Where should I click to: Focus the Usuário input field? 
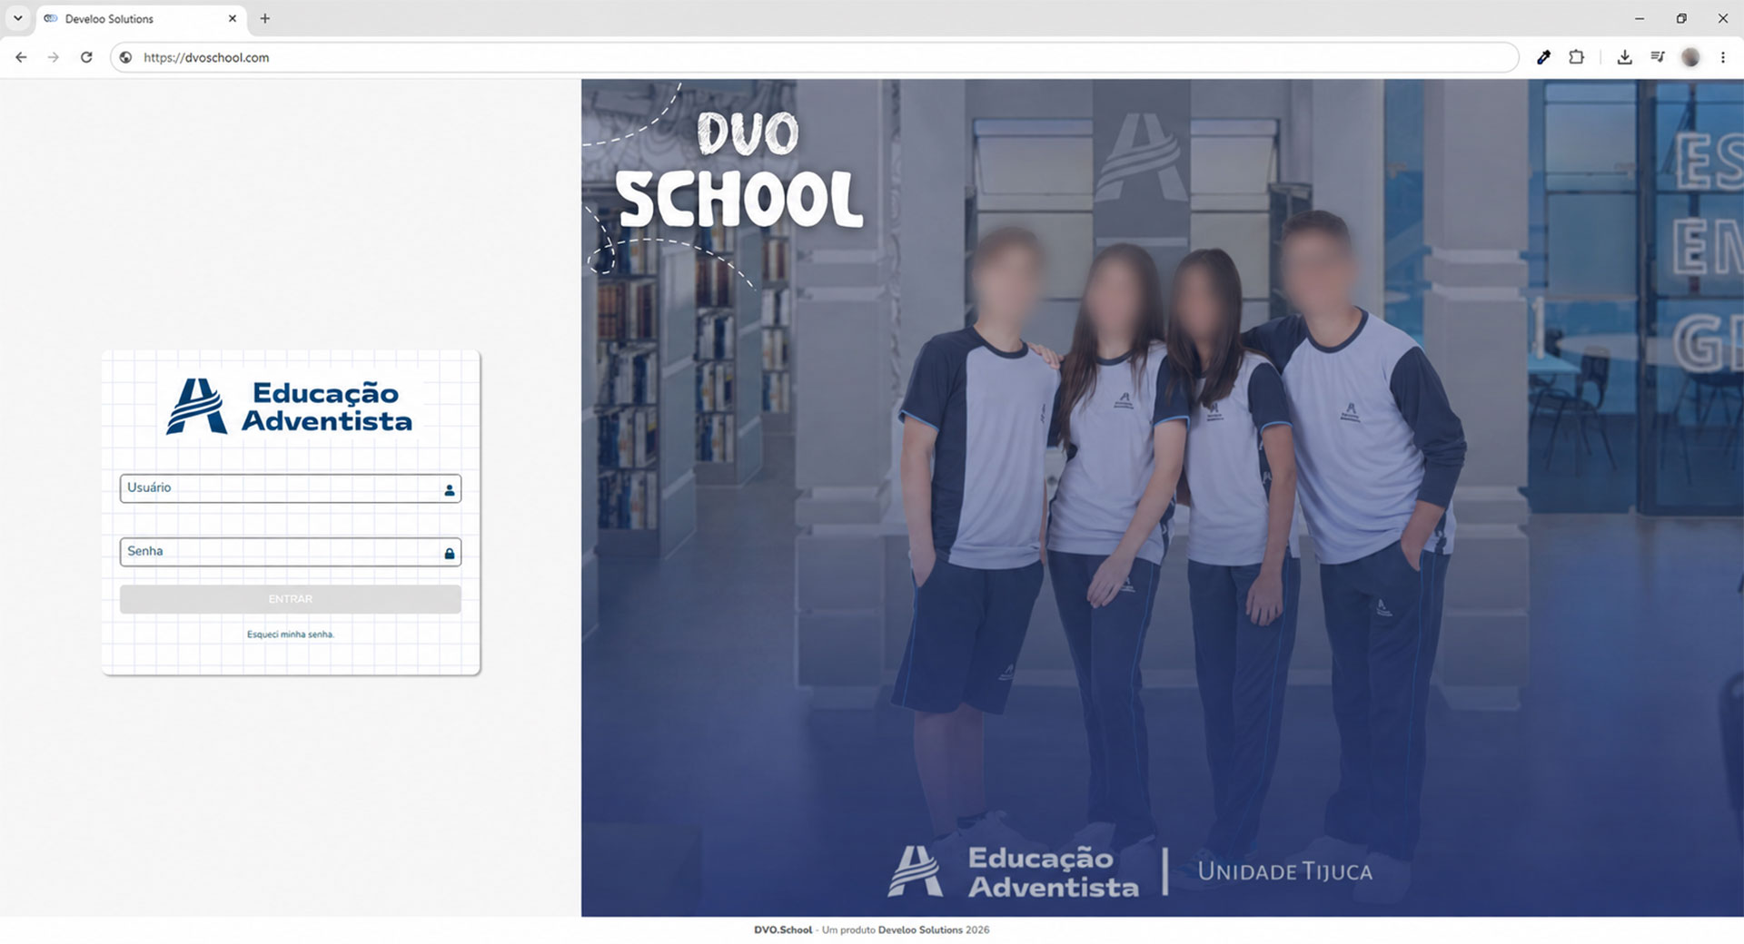click(291, 488)
